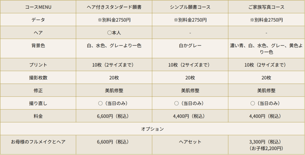Click the 〇本人 hair cell
Screen dimensions: 305x155
tap(114, 33)
